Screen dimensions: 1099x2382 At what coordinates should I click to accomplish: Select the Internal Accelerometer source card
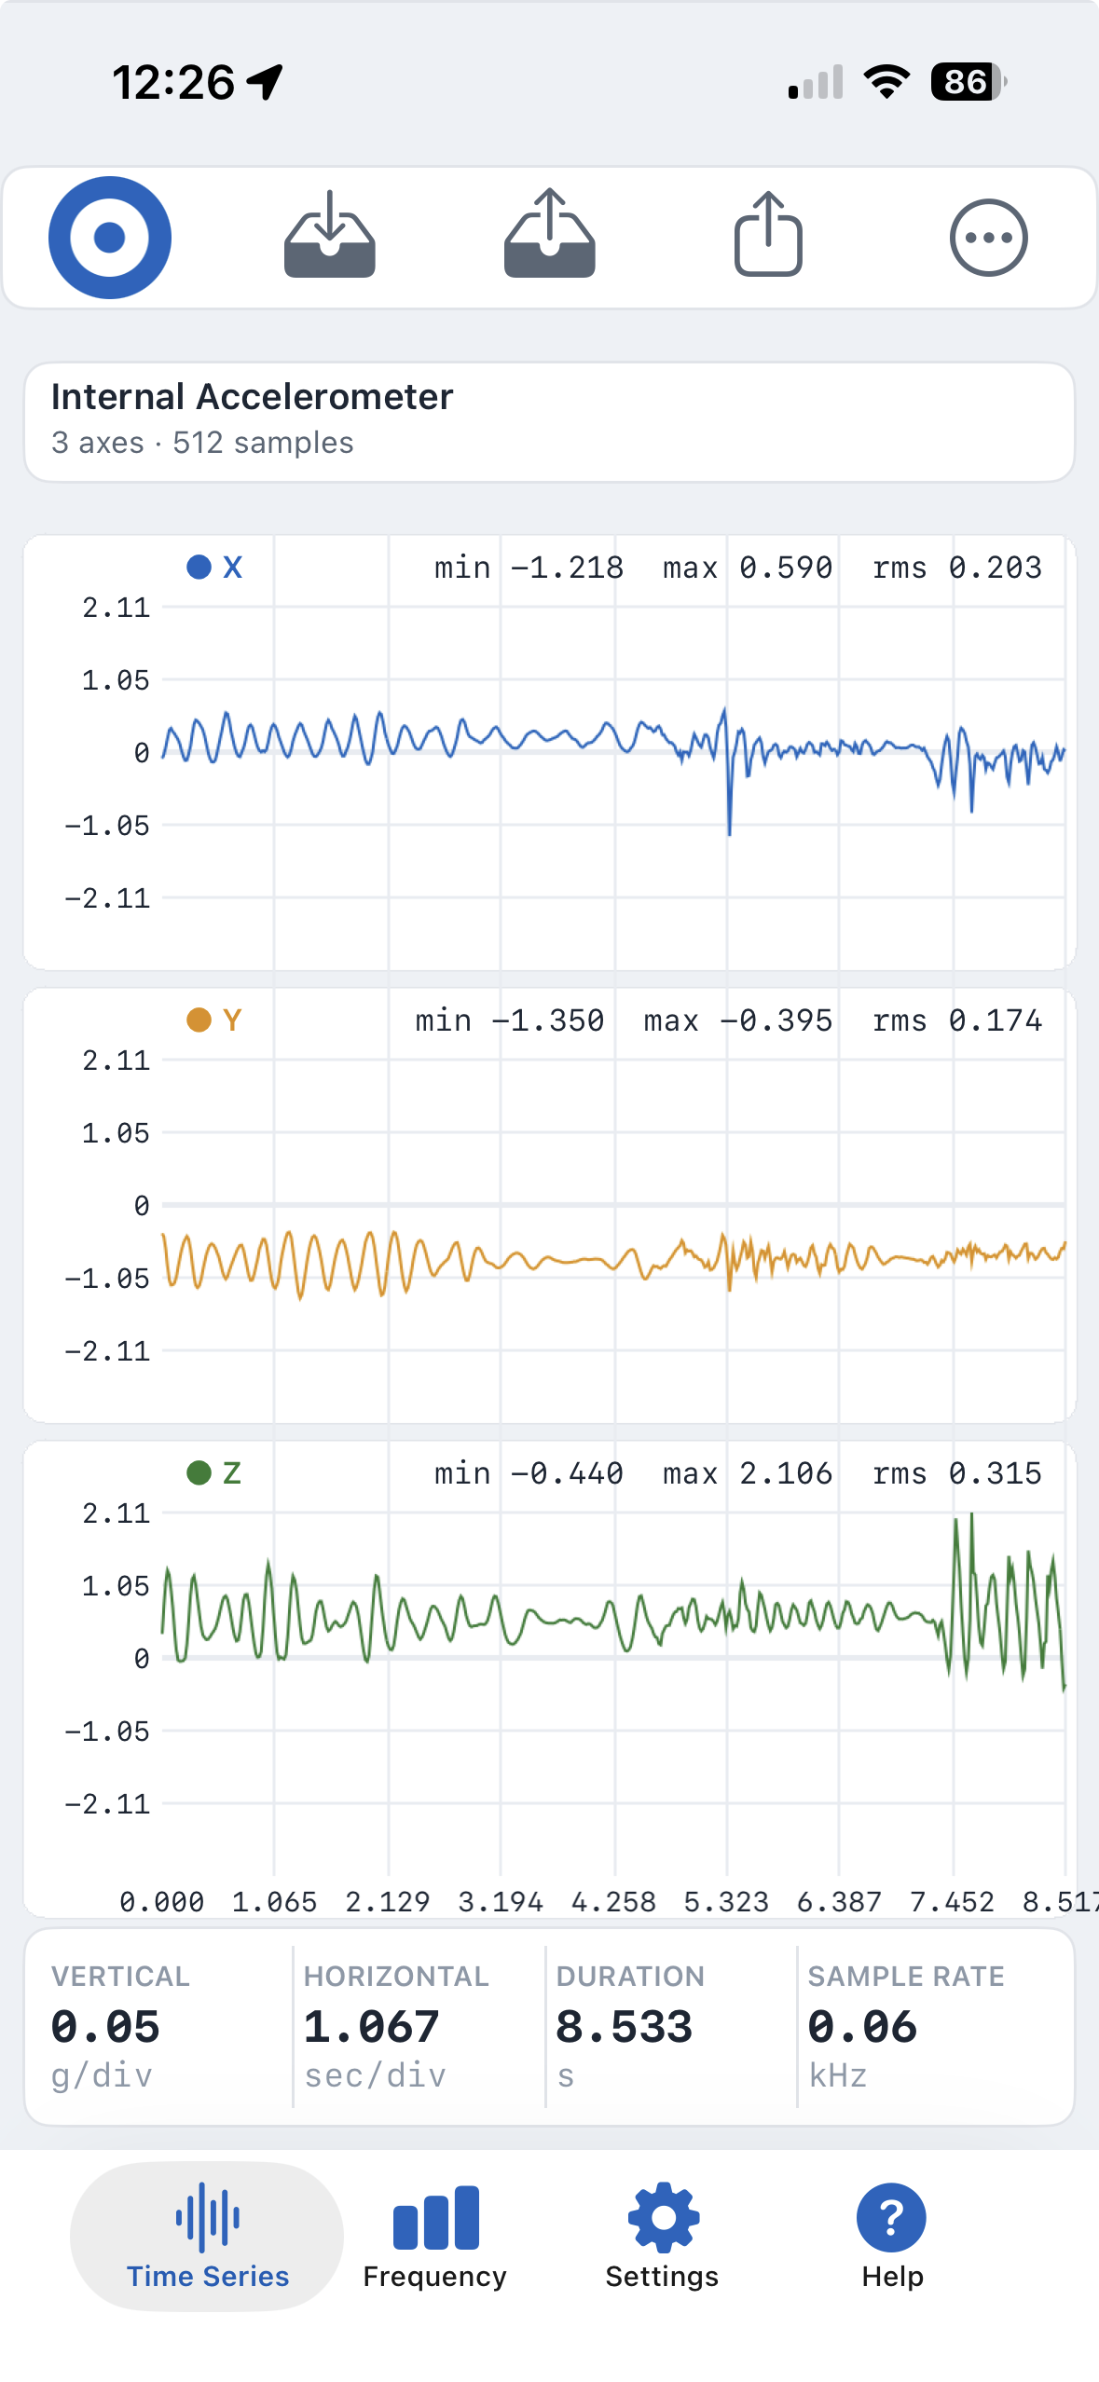point(549,422)
